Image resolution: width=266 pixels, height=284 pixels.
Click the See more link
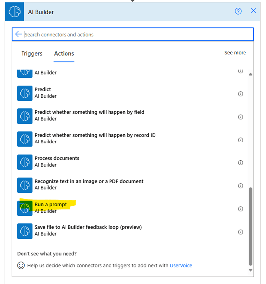click(x=235, y=53)
